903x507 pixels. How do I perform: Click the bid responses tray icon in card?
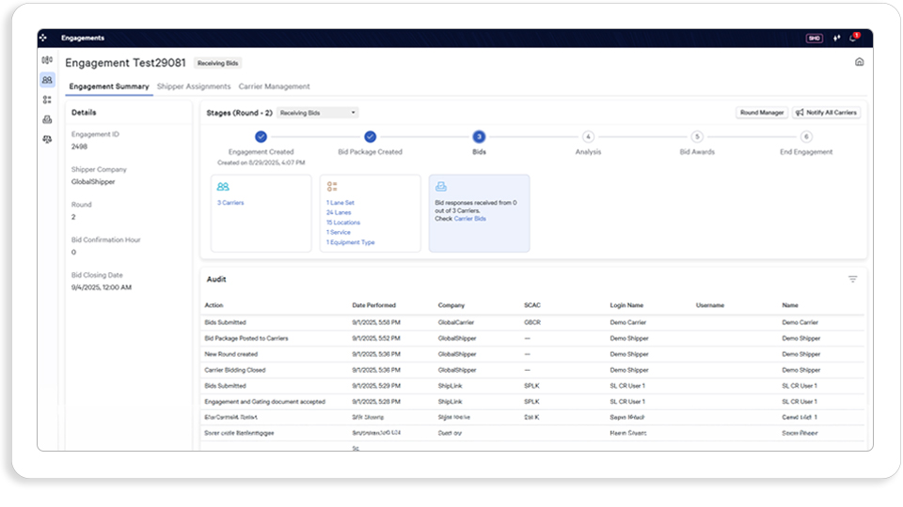440,187
